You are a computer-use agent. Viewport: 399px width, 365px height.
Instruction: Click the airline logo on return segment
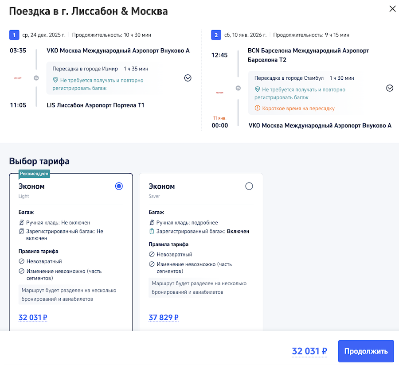[x=220, y=93]
